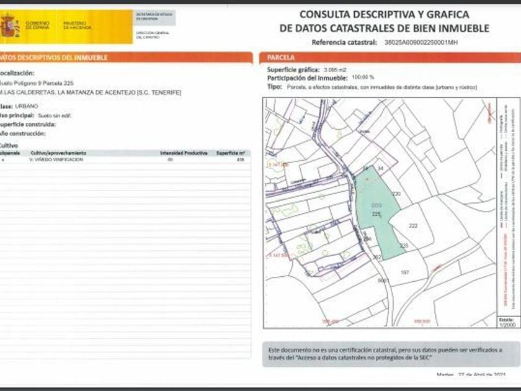Click the 'Uso principal:' label
521x391 pixels.
tap(17, 115)
